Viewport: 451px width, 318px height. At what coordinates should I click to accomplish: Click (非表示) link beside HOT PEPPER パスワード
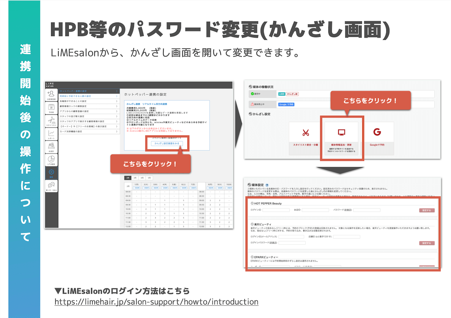(x=348, y=210)
